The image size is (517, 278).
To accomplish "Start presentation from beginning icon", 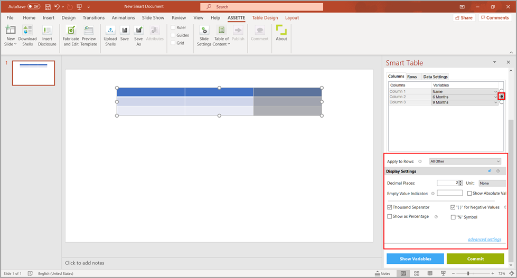I will click(79, 6).
